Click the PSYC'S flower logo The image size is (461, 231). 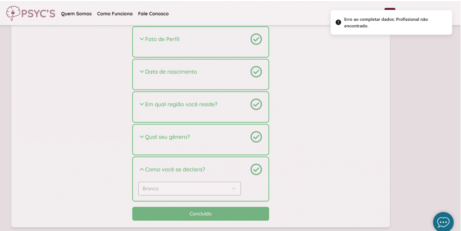(13, 13)
